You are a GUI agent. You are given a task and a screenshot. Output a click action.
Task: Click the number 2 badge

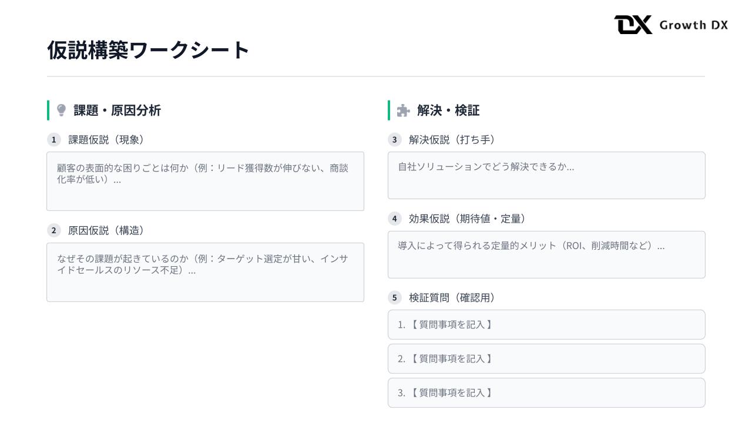[53, 230]
